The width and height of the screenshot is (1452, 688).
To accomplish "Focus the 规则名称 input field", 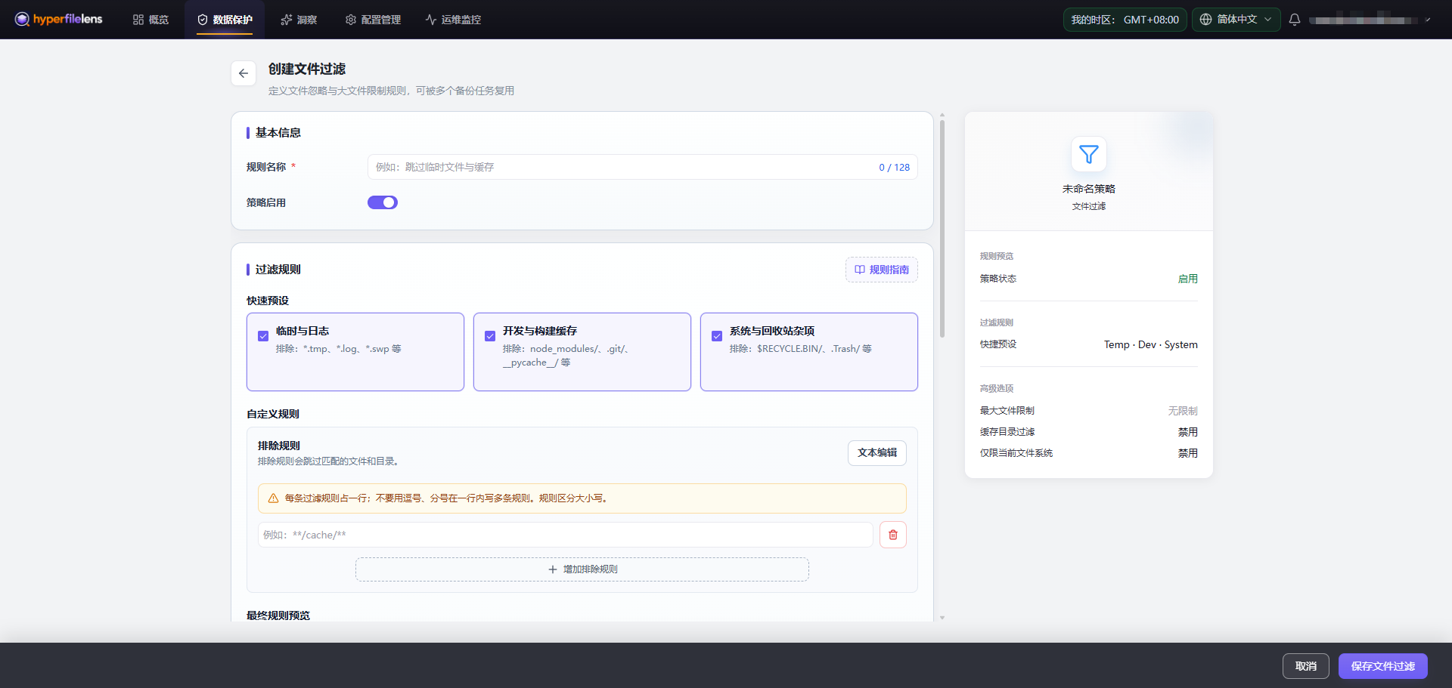I will coord(642,167).
